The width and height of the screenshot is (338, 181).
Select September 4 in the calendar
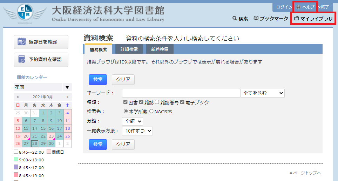pyautogui.click(x=67, y=113)
